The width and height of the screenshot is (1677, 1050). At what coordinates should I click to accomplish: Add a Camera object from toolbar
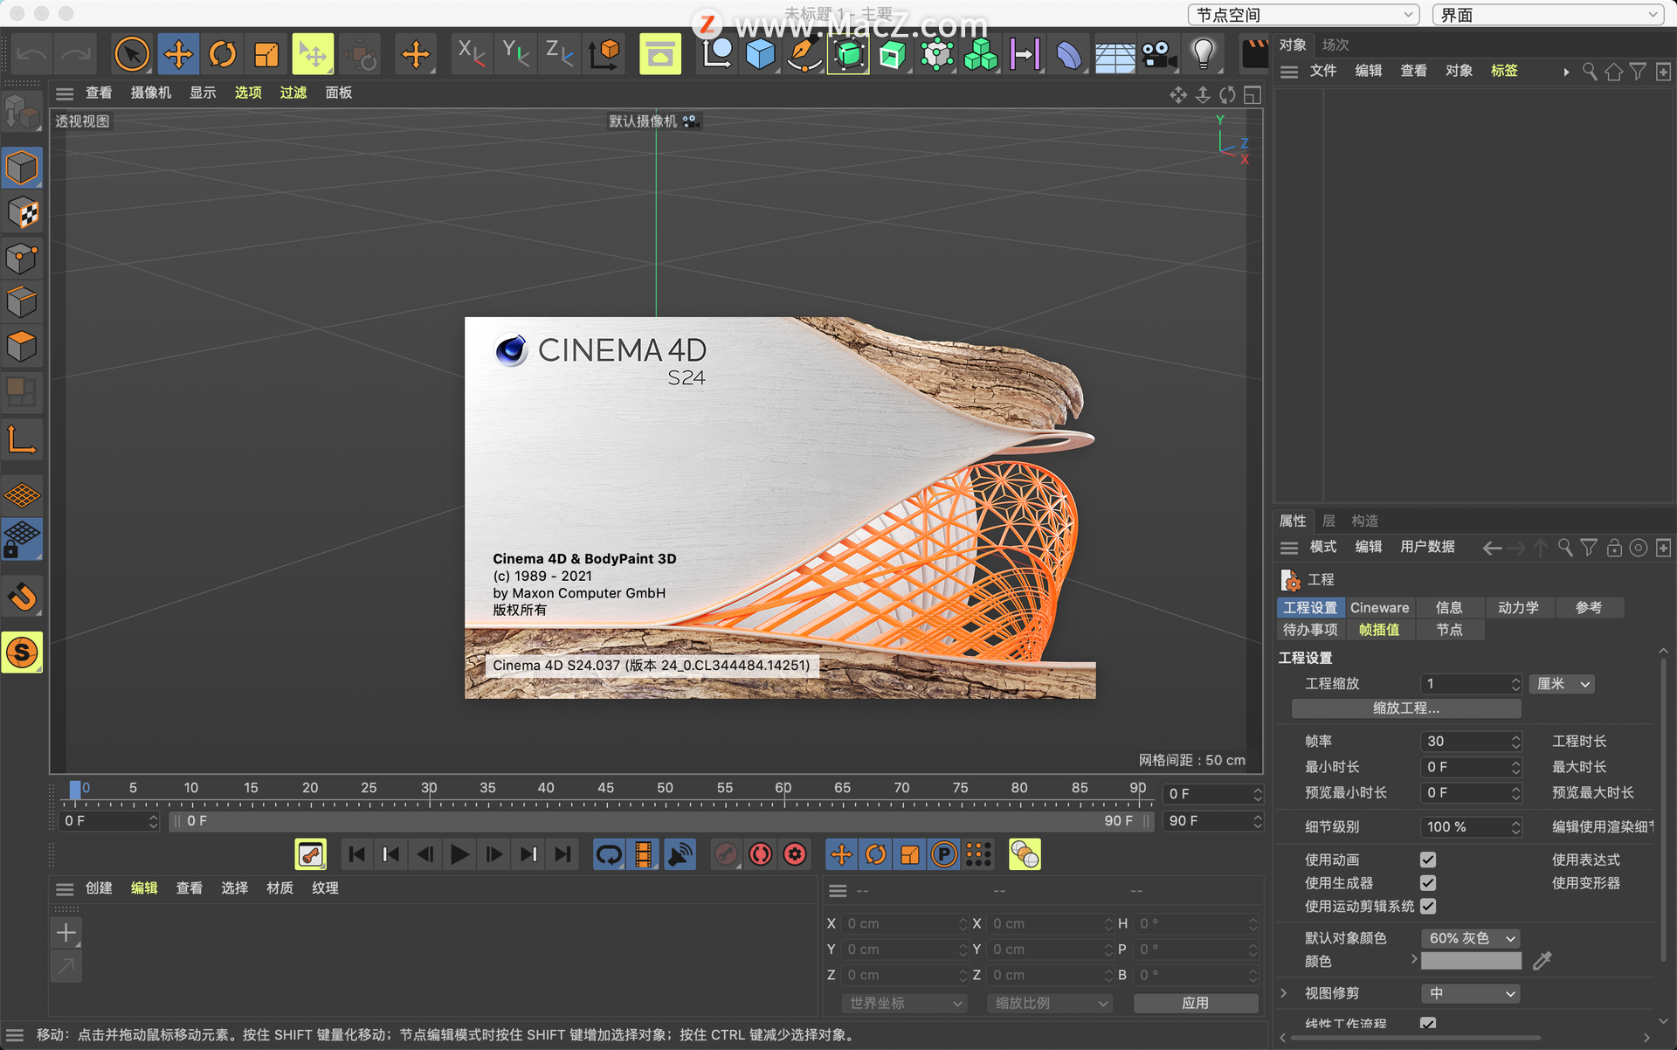click(x=1159, y=54)
